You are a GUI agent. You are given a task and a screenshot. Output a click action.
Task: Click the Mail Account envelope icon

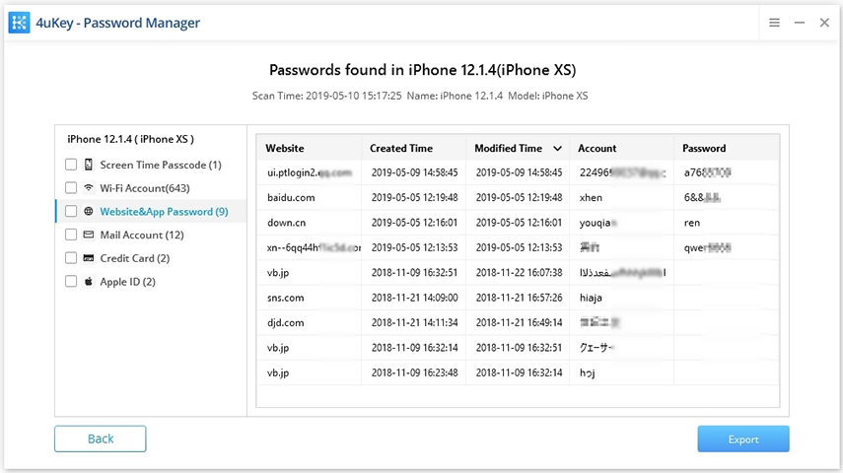(88, 235)
